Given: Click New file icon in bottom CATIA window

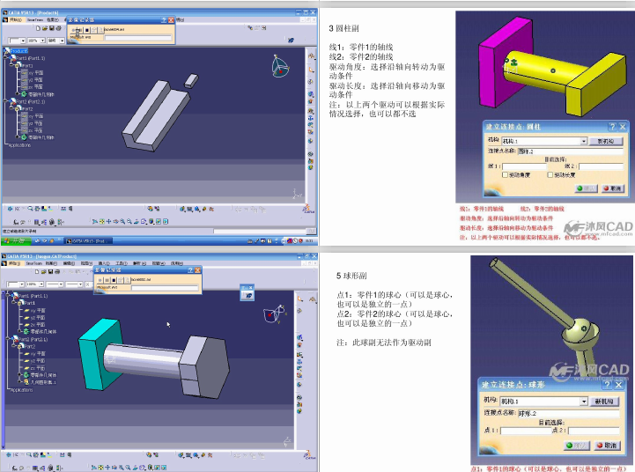Looking at the screenshot, I should (37, 271).
